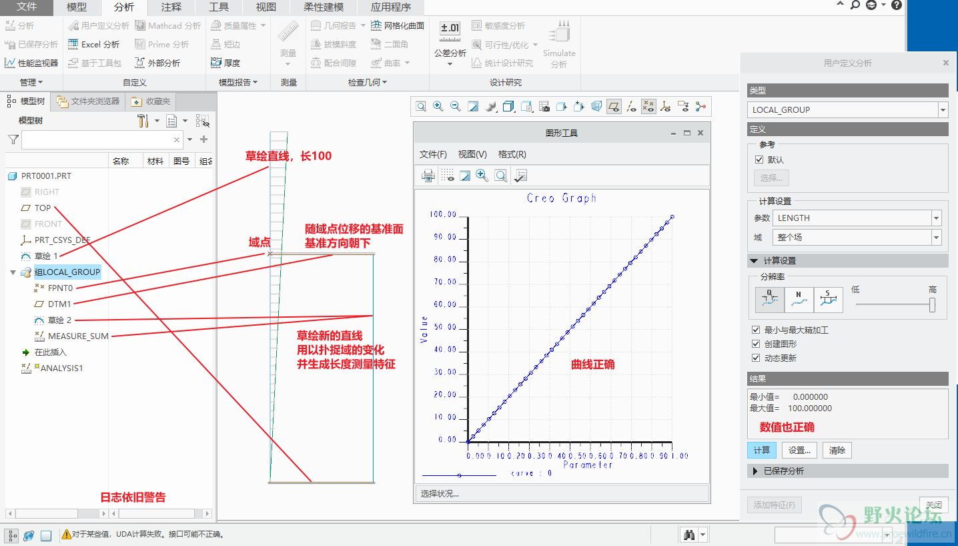Toggle coordinate system display icon
Image resolution: width=958 pixels, height=546 pixels.
pos(666,106)
